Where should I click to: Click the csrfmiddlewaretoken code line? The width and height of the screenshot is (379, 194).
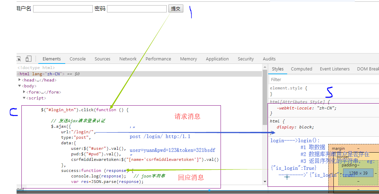pyautogui.click(x=145, y=159)
